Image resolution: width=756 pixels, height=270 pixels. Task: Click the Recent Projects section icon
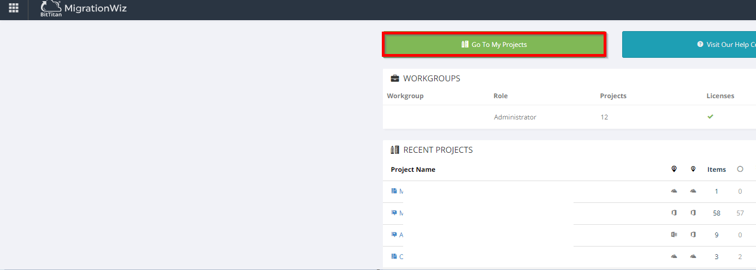395,150
